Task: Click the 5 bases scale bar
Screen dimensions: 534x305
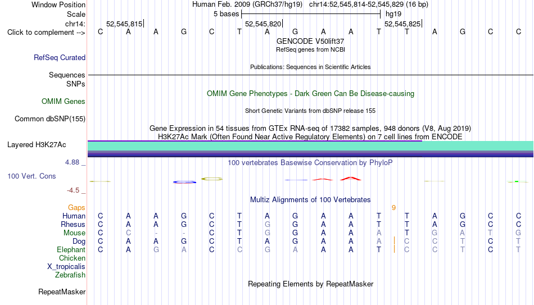Action: (x=311, y=14)
